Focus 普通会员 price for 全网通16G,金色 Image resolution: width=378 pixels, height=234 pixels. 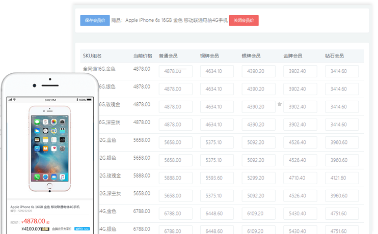(x=175, y=71)
